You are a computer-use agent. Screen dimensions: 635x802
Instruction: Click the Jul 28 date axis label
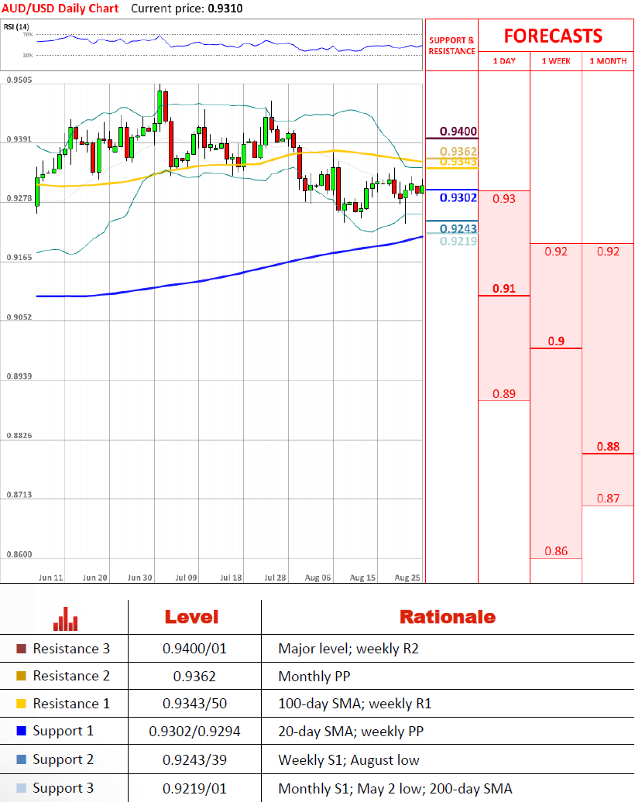tap(275, 578)
